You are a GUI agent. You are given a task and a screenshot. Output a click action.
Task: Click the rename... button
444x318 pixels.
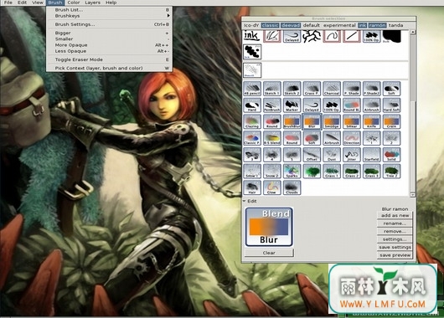395,223
